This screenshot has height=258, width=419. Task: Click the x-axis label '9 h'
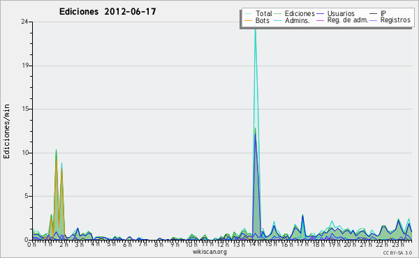point(175,244)
